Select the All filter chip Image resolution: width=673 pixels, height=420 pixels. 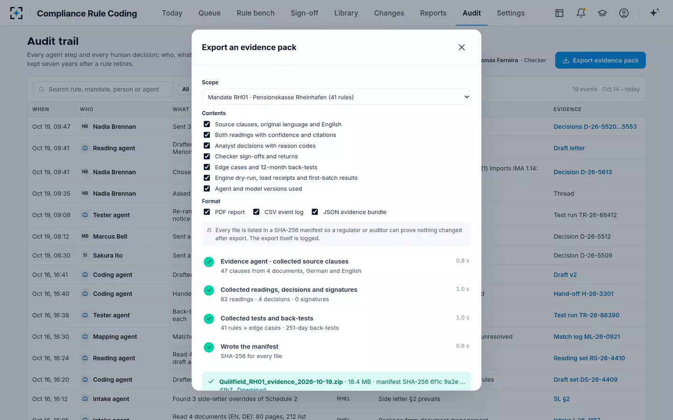pos(186,89)
